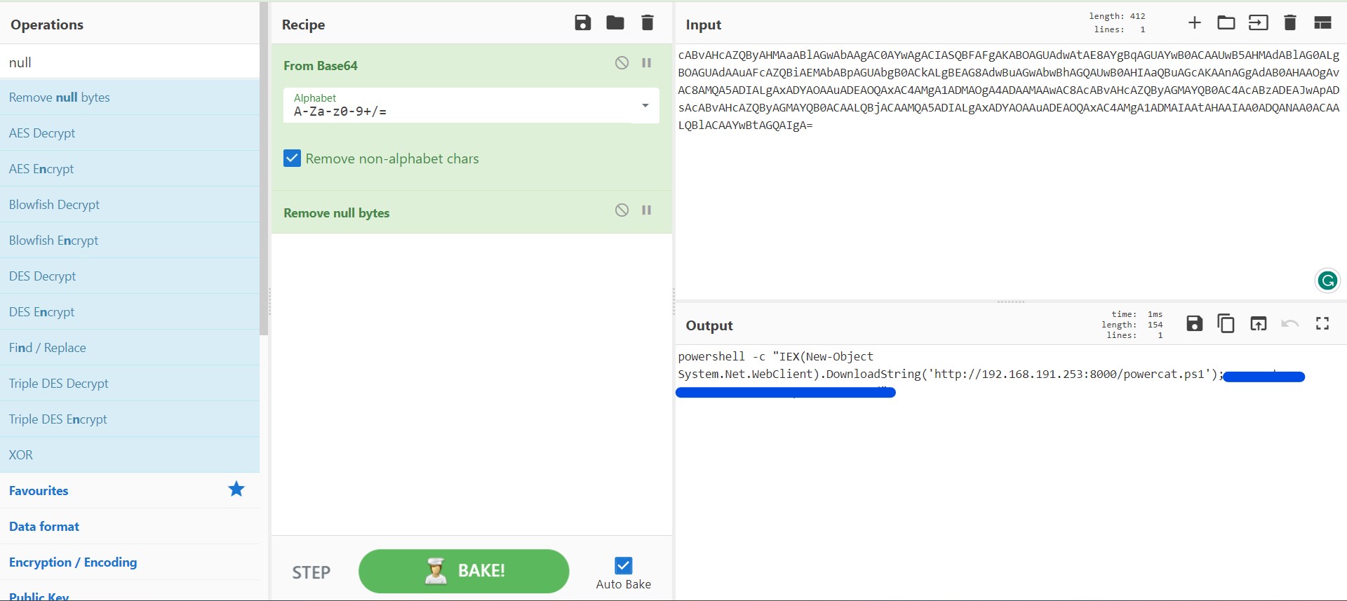Viewport: 1347px width, 601px height.
Task: Reset pane layout icon
Action: [1322, 23]
